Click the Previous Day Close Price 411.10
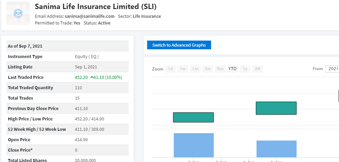The width and height of the screenshot is (339, 162). coord(81,109)
